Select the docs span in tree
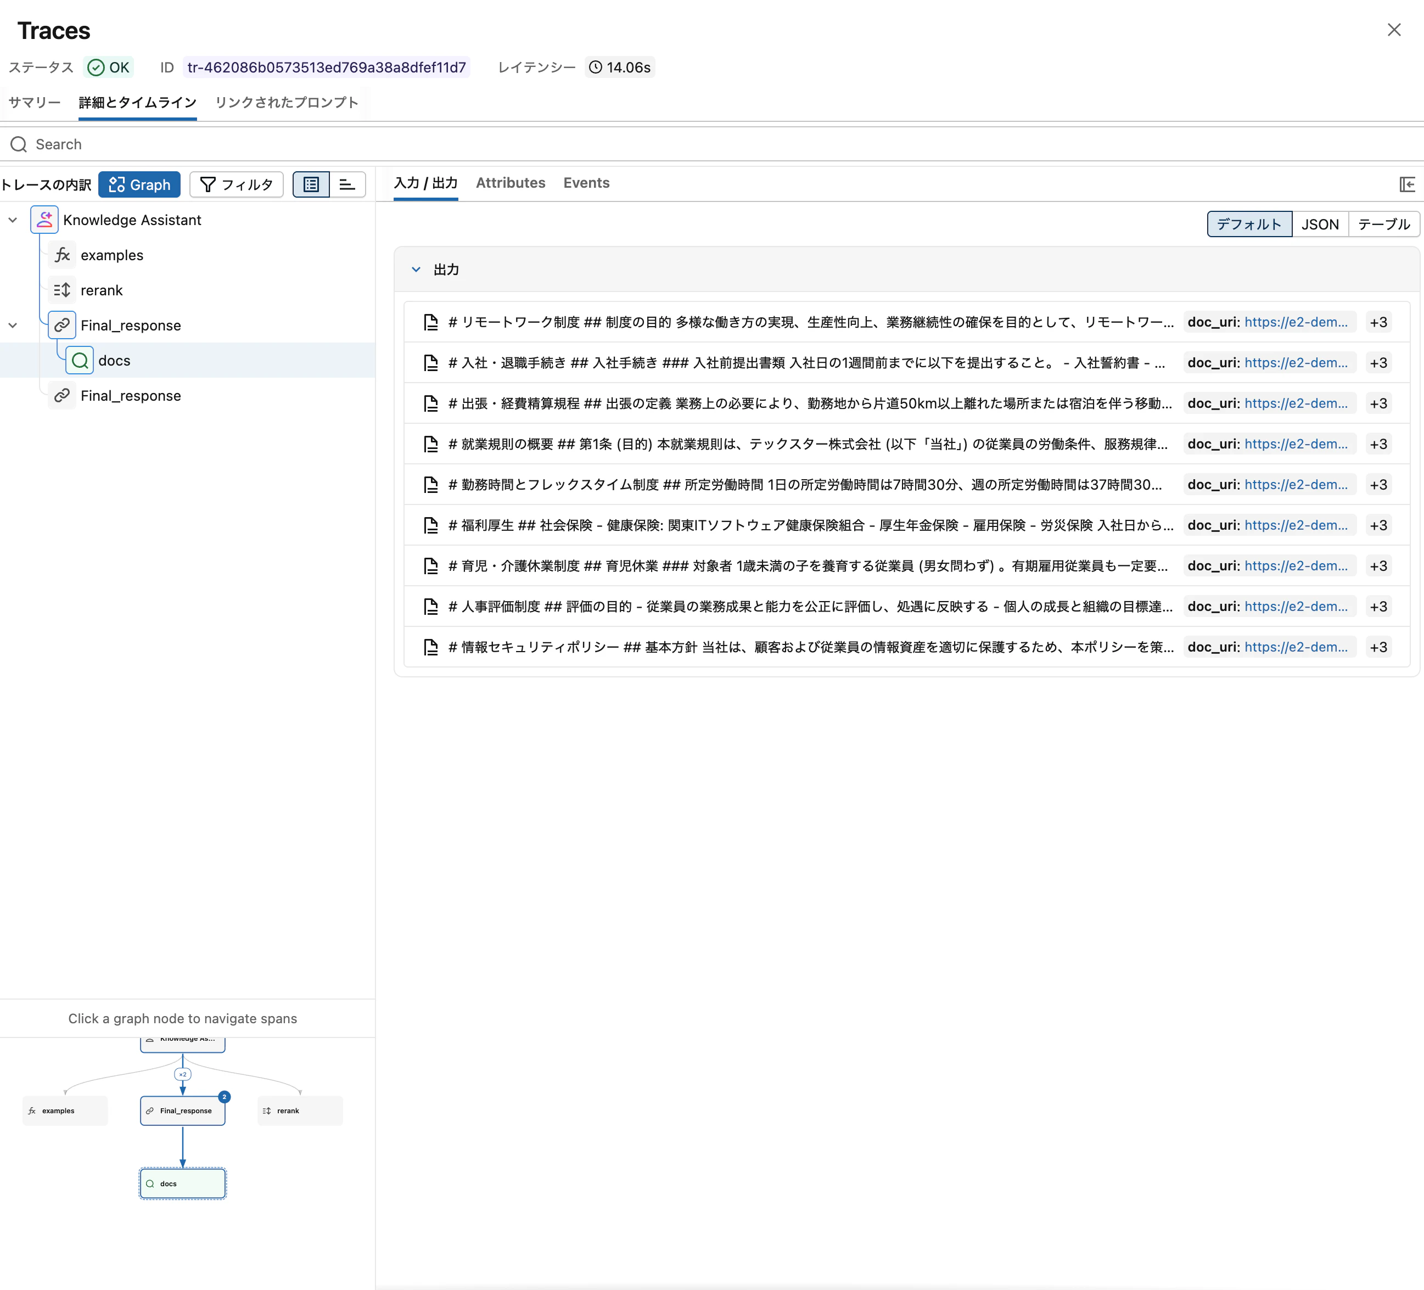This screenshot has width=1424, height=1290. click(x=187, y=360)
